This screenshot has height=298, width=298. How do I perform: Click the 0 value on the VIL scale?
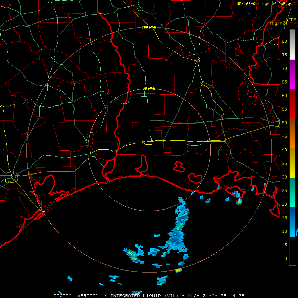pos(286,259)
